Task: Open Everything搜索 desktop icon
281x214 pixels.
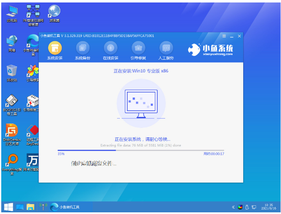Action: 12,165
